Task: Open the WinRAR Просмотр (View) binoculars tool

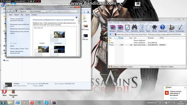Action: [134, 28]
